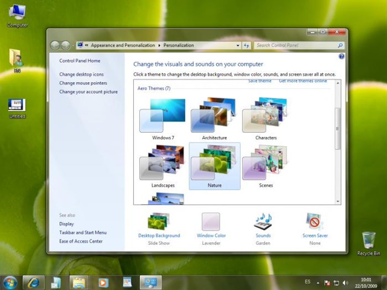The image size is (387, 290).
Task: Select the Architecture theme
Action: pos(214,119)
